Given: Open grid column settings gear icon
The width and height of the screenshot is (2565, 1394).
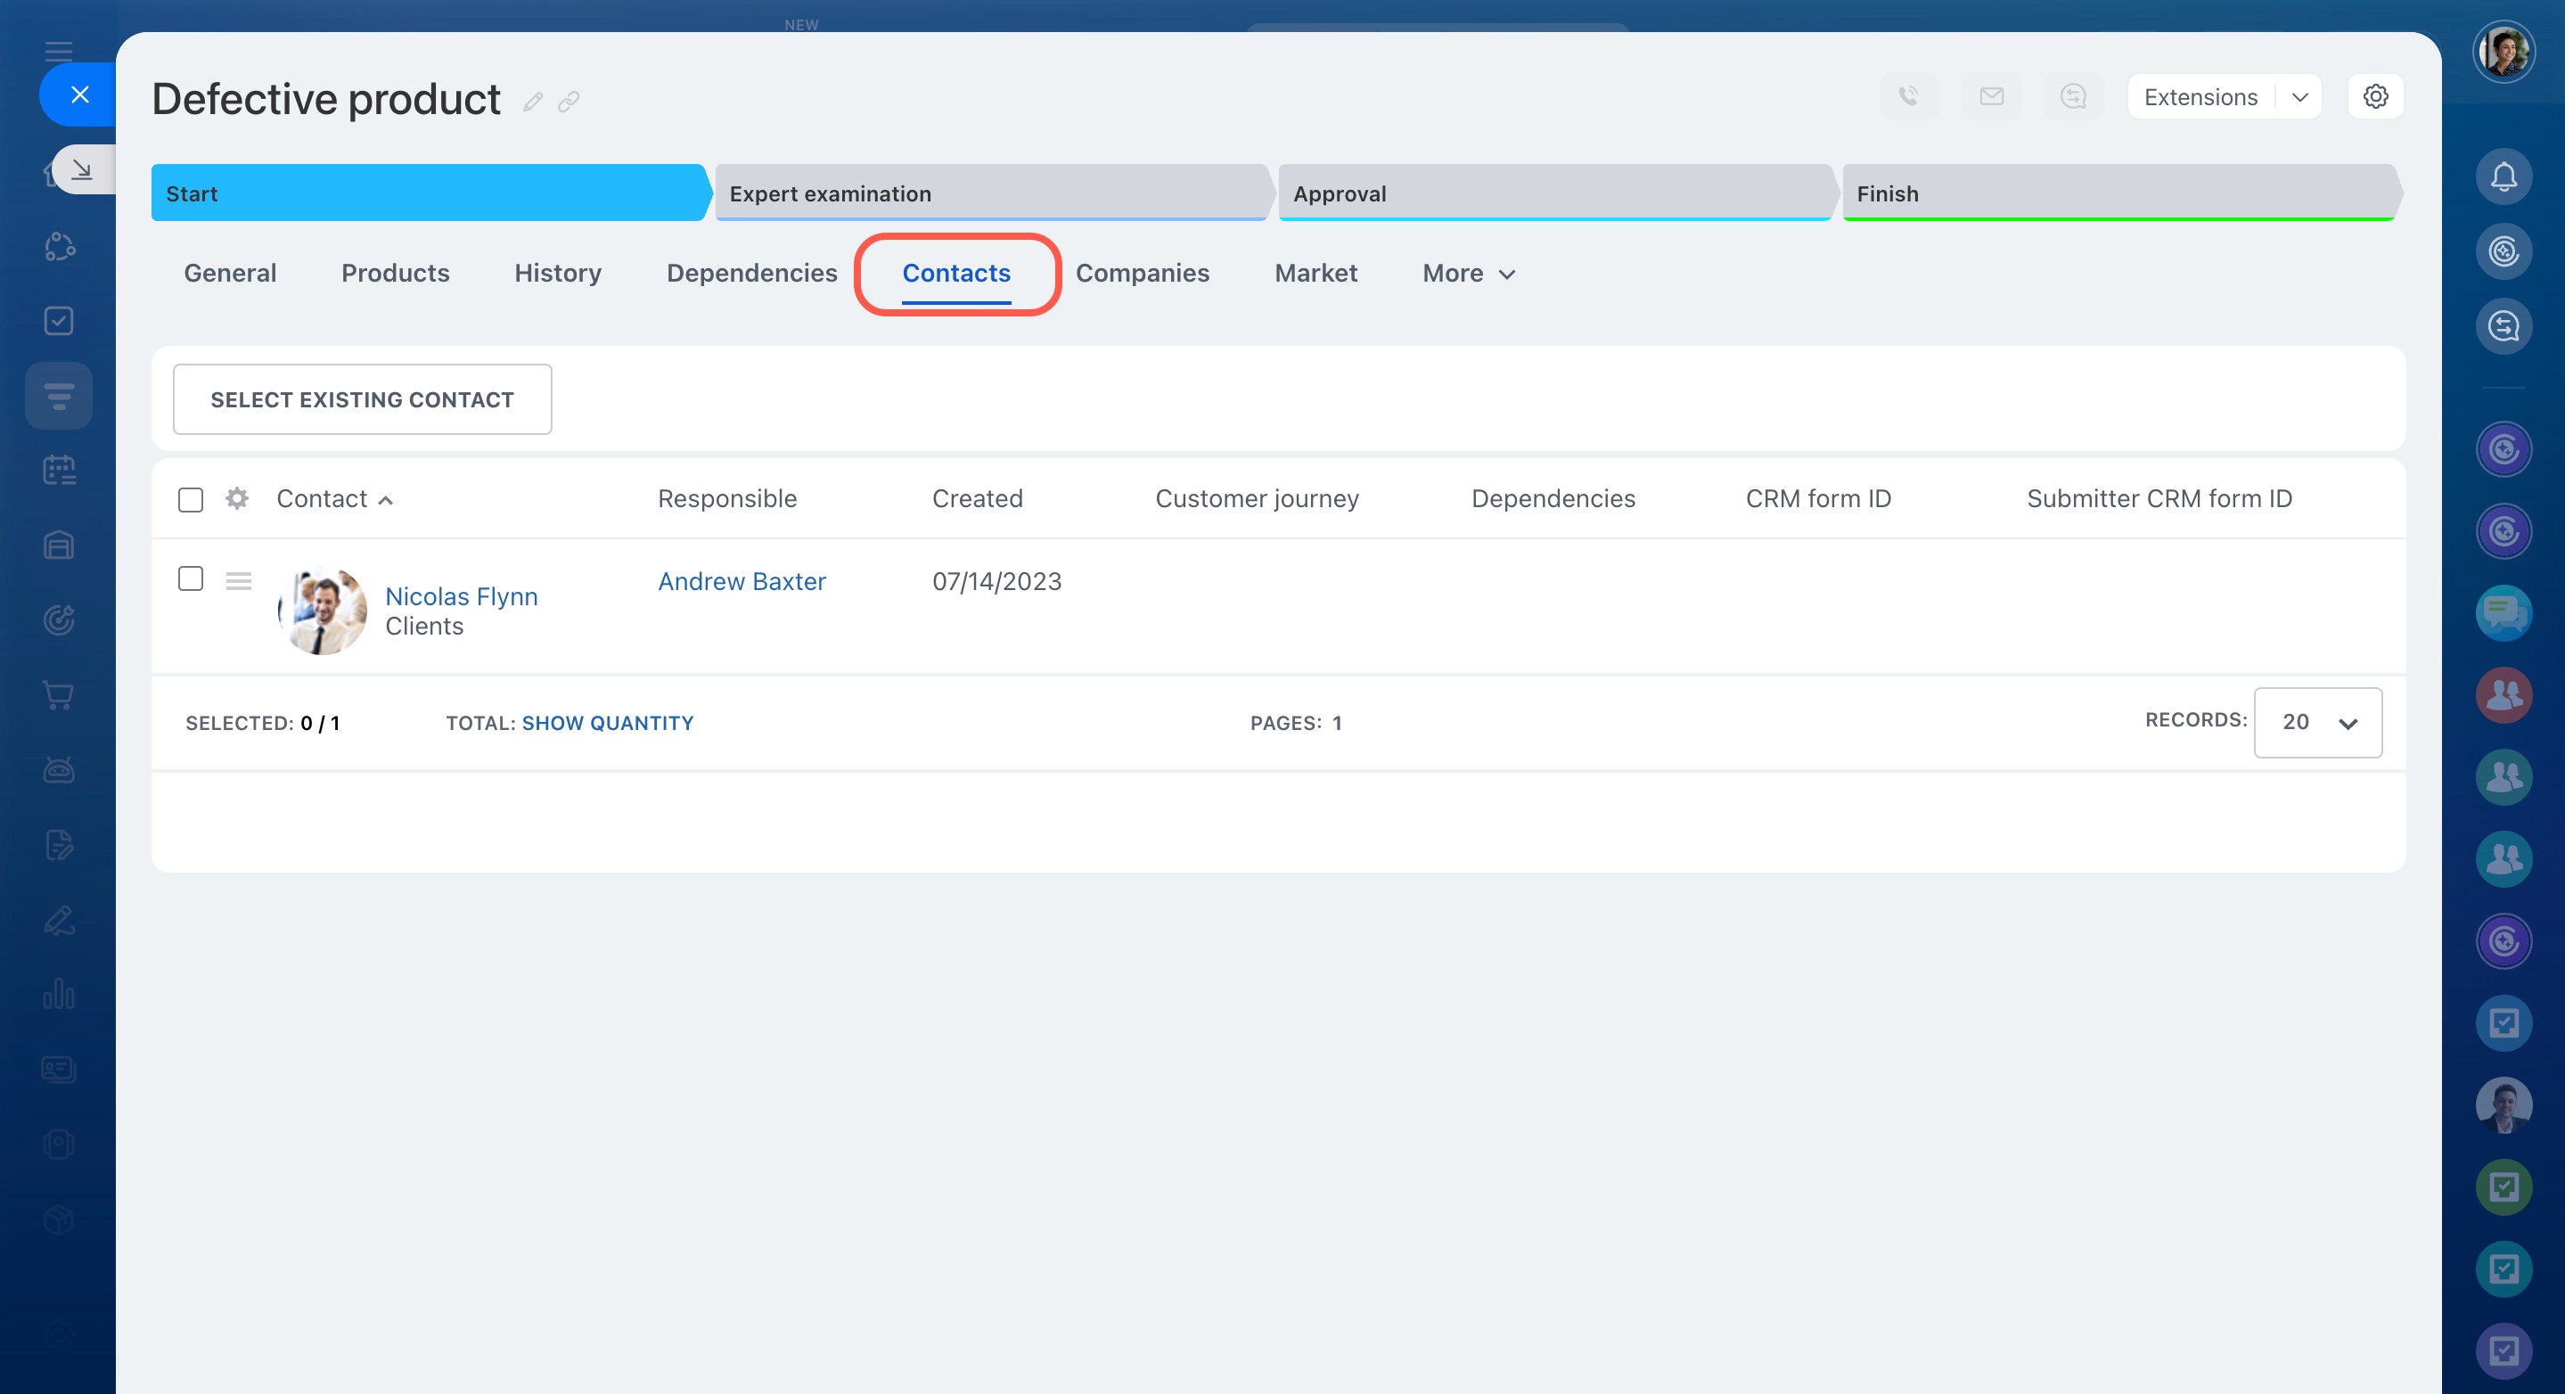Looking at the screenshot, I should [x=236, y=498].
